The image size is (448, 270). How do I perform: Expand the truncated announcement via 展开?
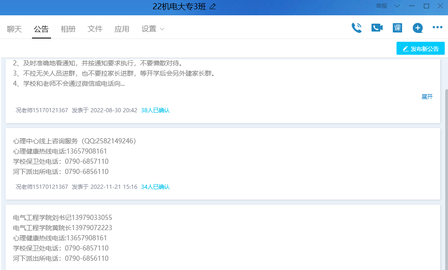[427, 96]
